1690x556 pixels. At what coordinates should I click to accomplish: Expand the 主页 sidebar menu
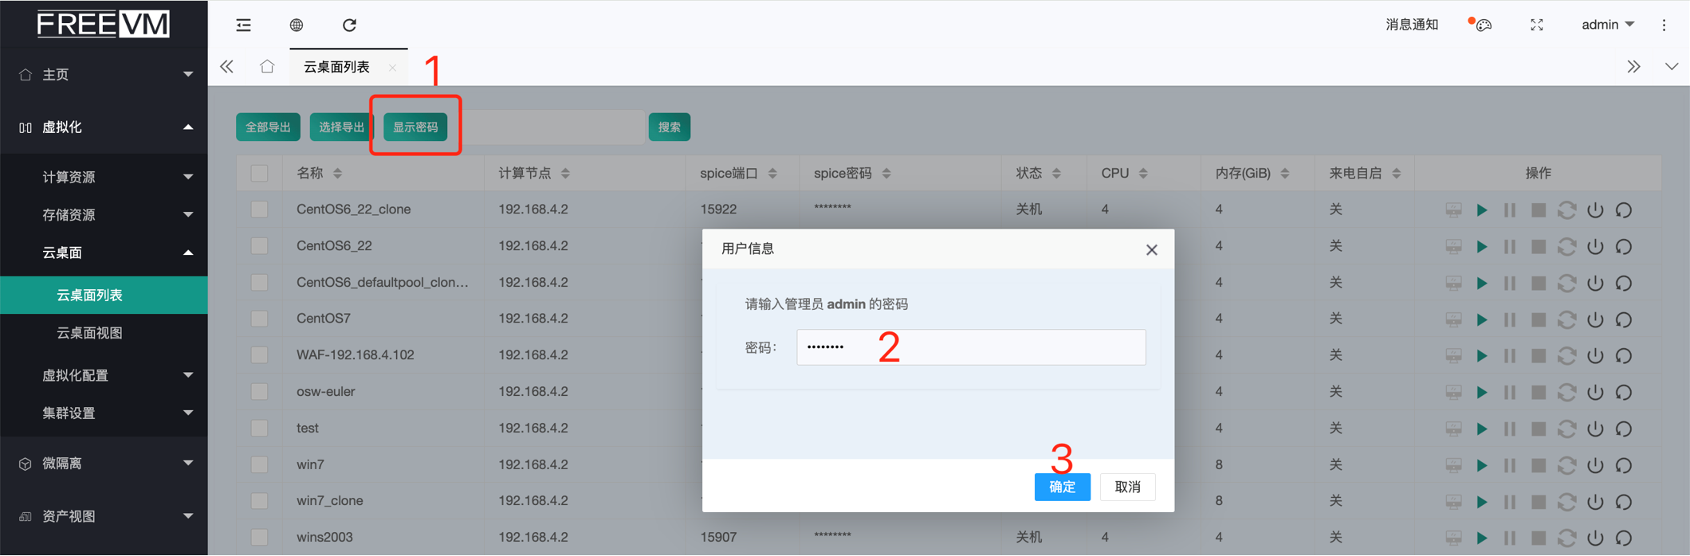(x=104, y=74)
